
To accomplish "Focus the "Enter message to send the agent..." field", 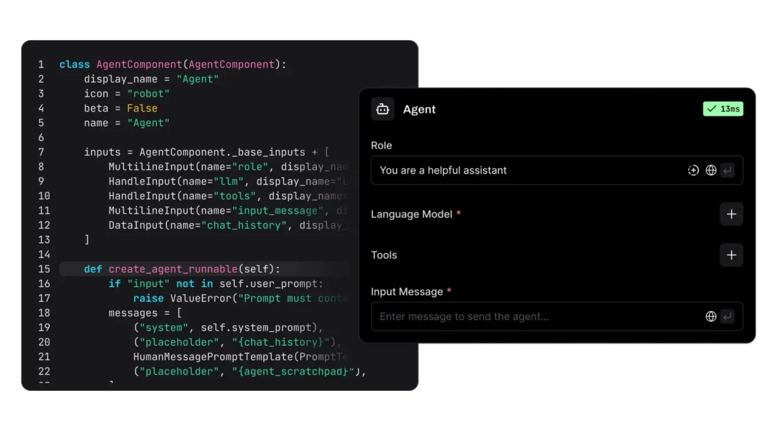I will click(557, 317).
